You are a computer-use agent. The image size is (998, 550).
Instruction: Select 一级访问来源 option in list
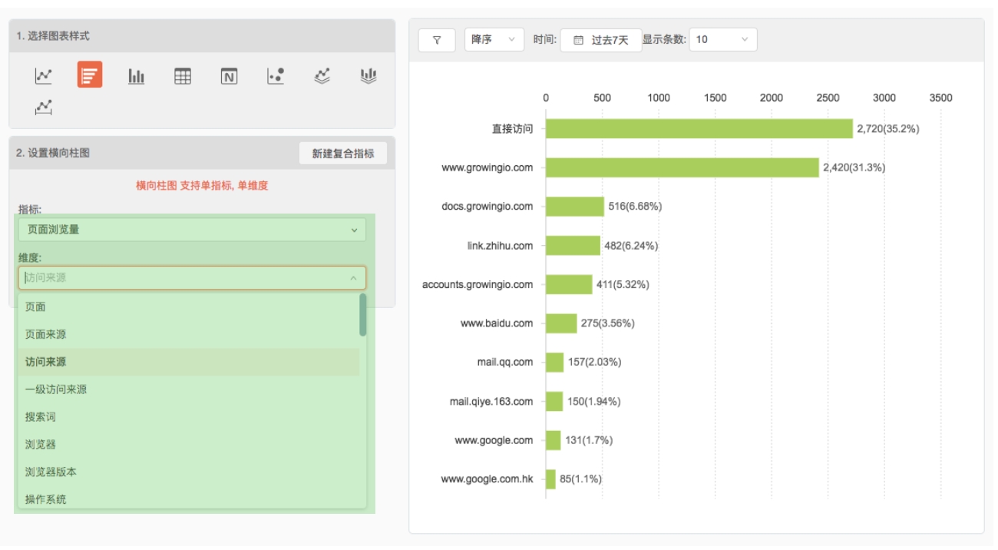56,389
